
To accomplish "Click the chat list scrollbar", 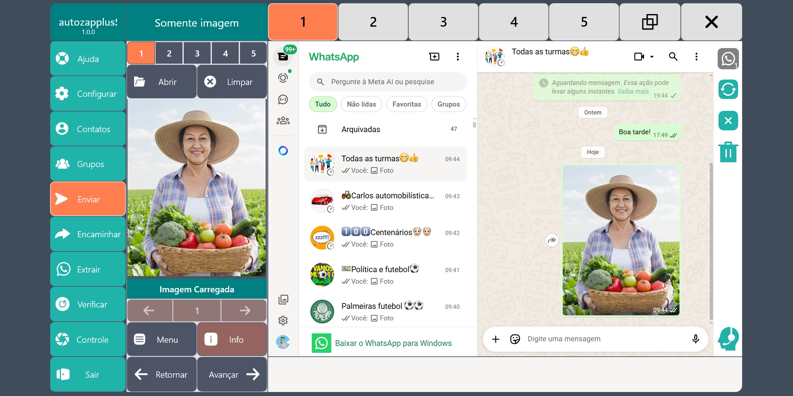I will [474, 125].
